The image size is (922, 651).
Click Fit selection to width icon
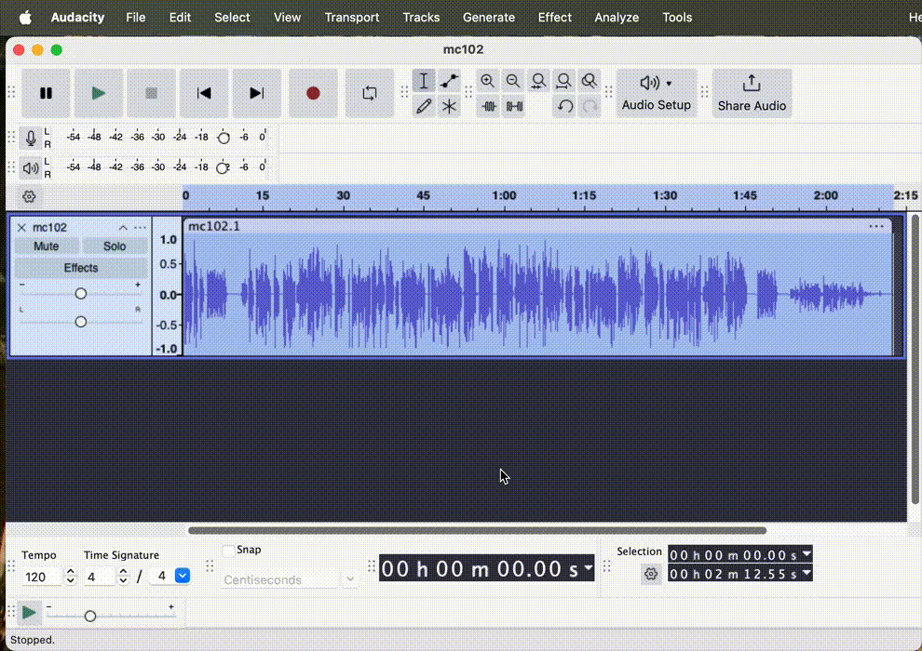pyautogui.click(x=538, y=81)
